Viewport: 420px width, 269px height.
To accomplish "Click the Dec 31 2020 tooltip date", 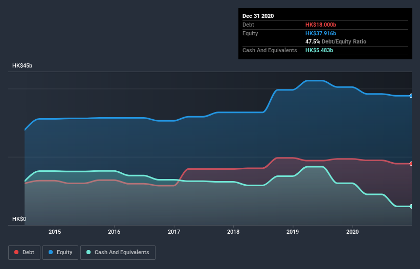I will [258, 16].
